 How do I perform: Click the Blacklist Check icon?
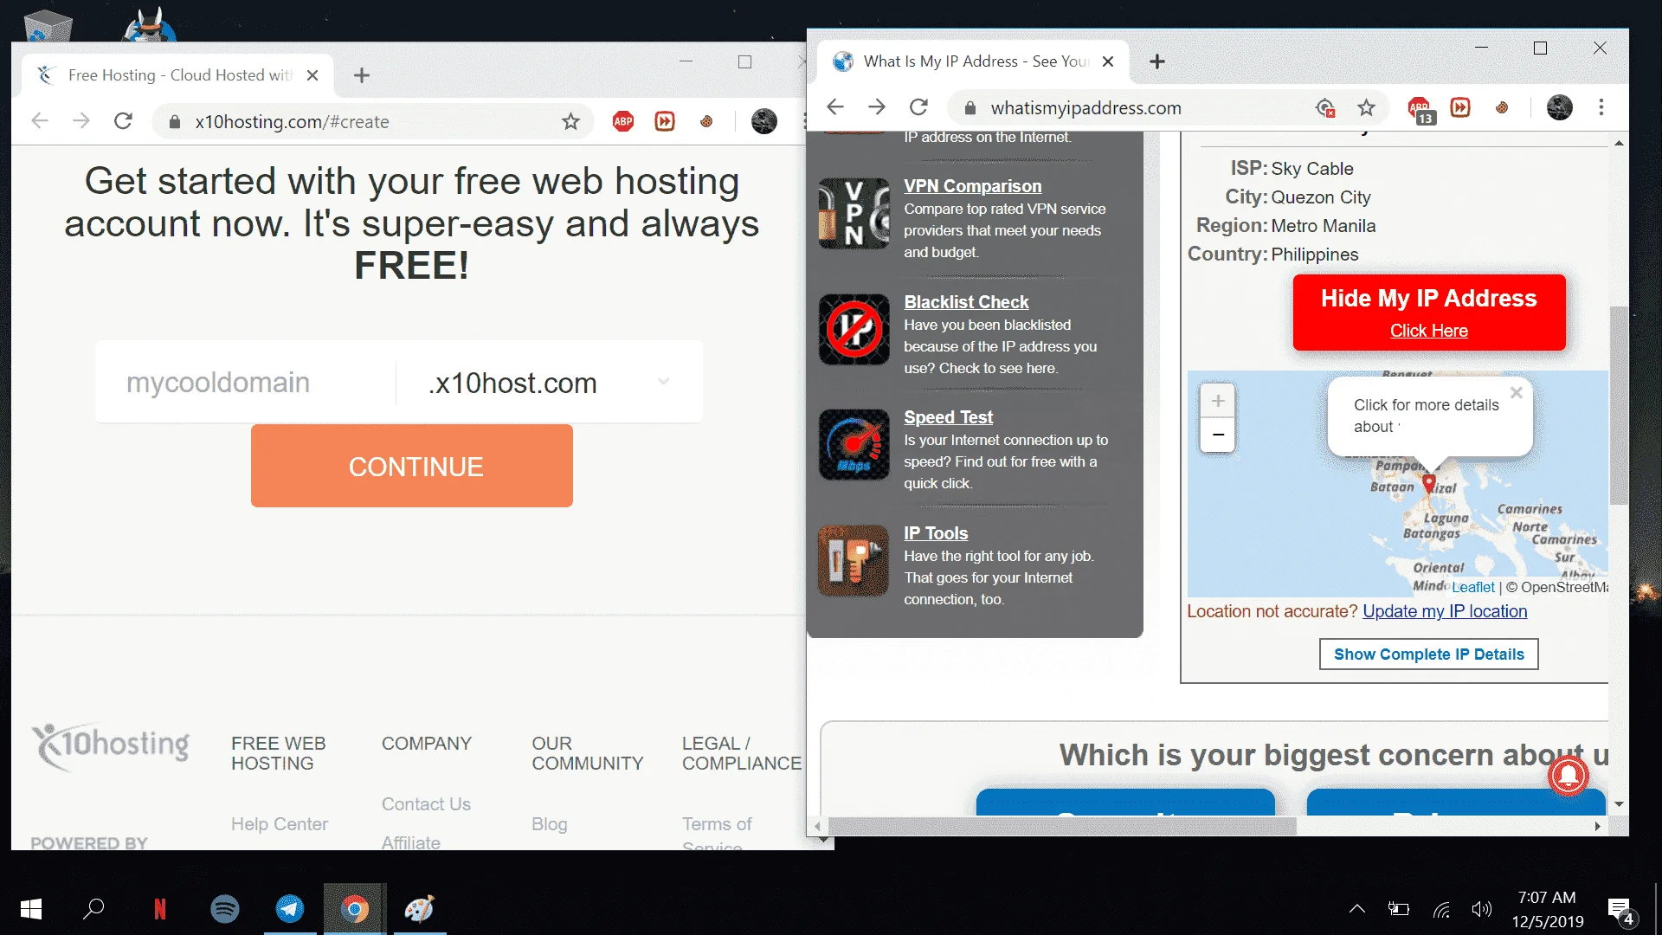click(854, 329)
